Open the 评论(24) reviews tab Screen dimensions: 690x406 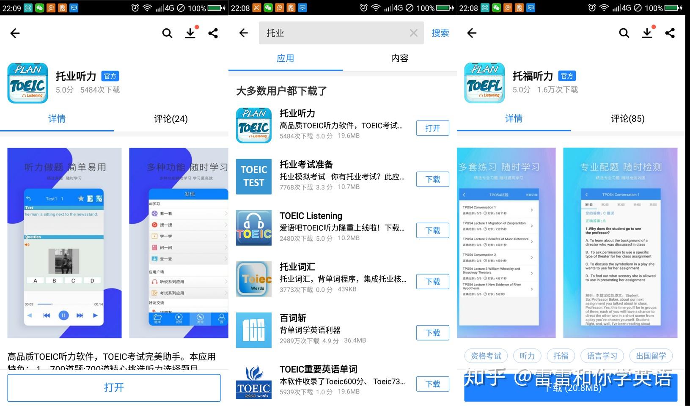pyautogui.click(x=171, y=119)
